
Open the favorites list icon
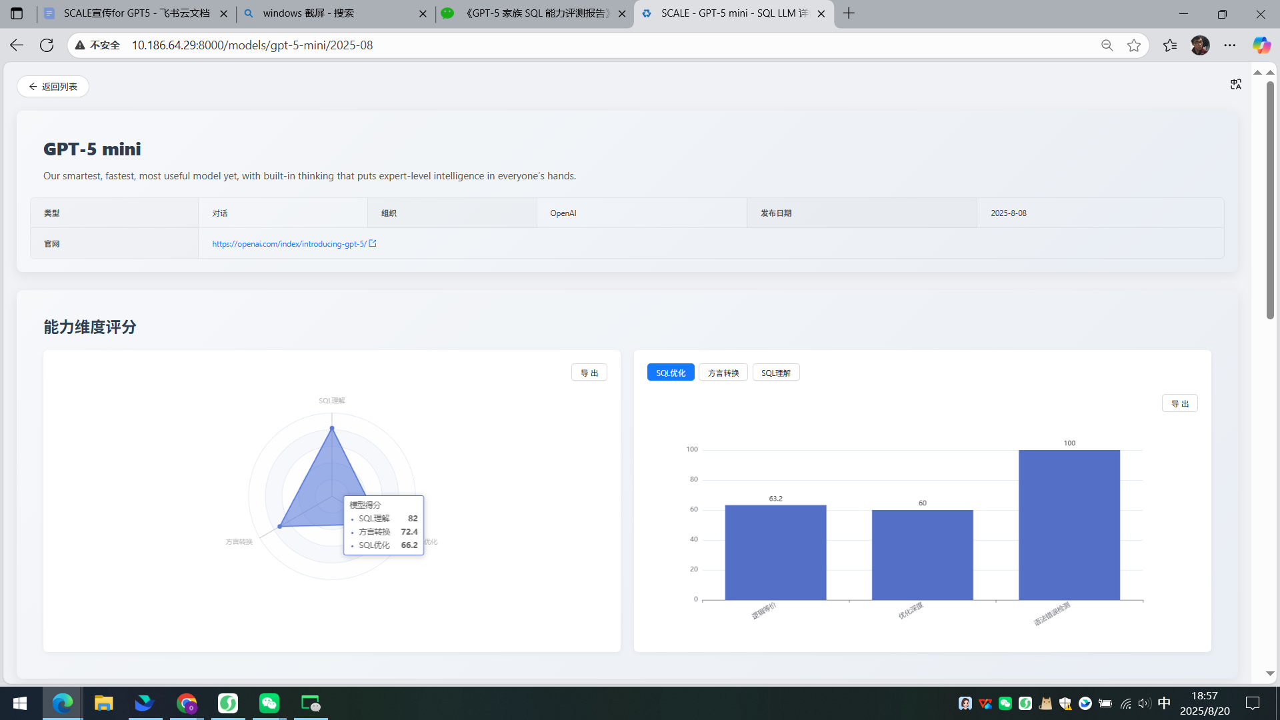coord(1170,45)
